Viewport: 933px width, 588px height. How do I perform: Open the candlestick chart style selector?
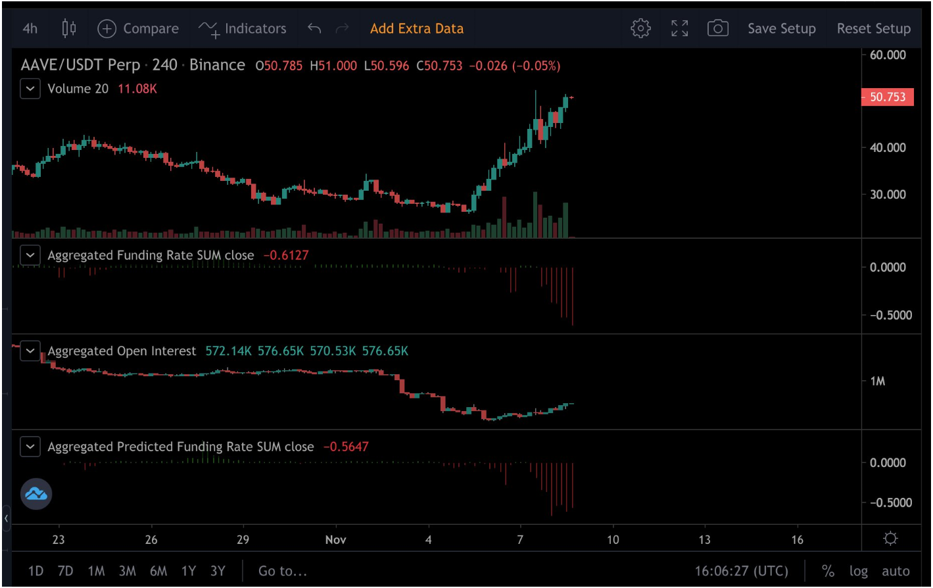pyautogui.click(x=69, y=28)
